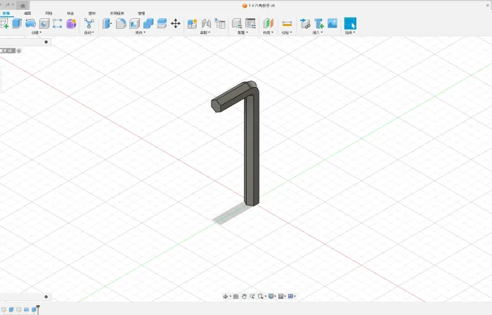Switch to the 塑料 tab

92,13
